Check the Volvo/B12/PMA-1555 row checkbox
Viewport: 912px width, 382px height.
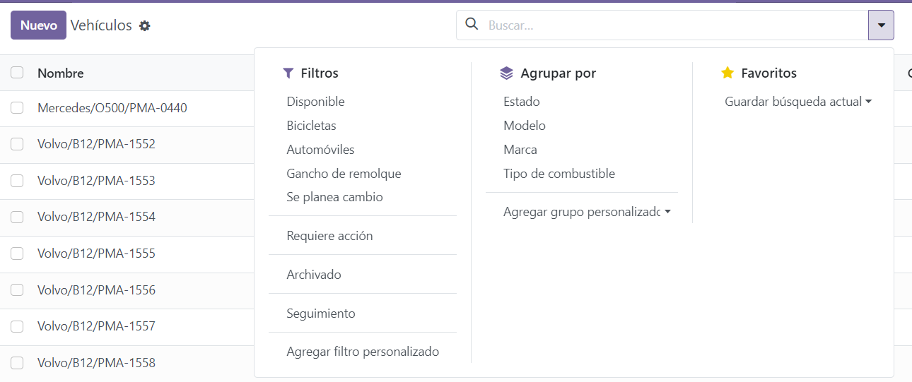[x=17, y=253]
